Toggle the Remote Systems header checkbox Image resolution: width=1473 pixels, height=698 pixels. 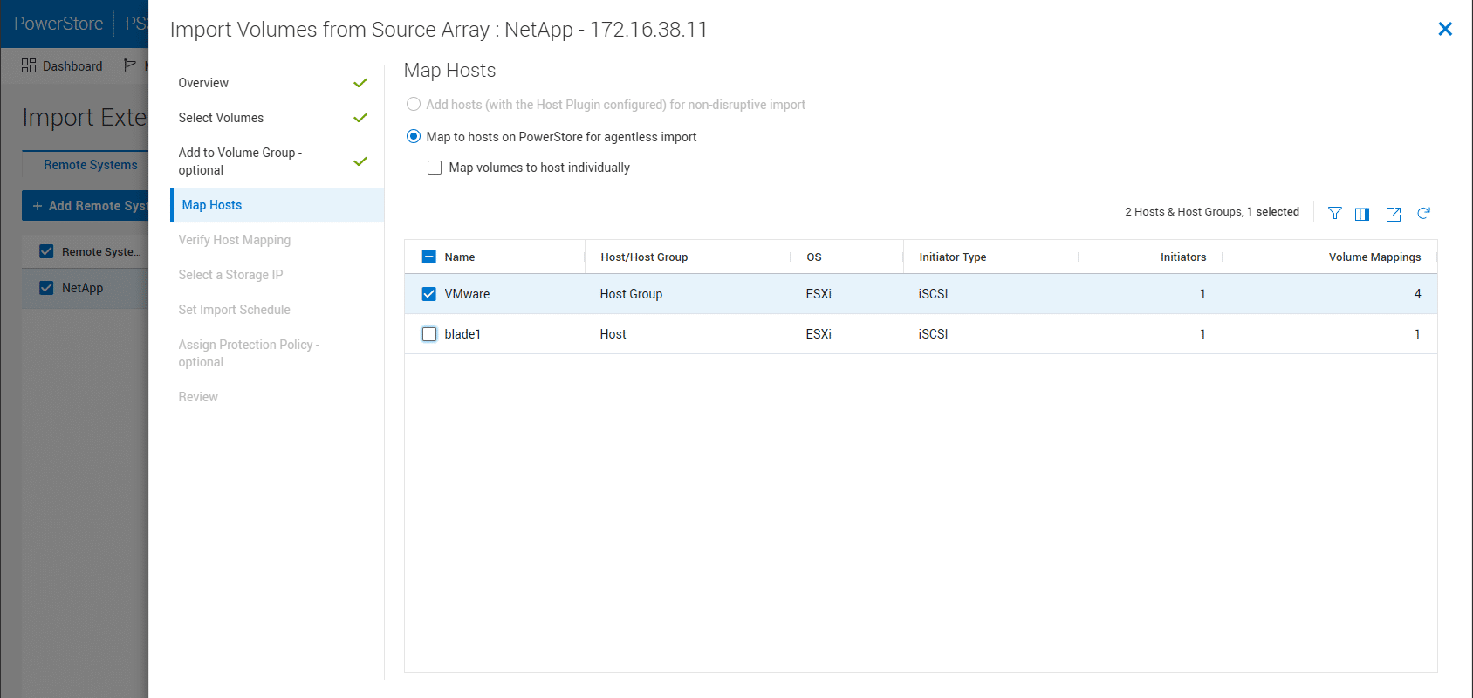pyautogui.click(x=46, y=251)
